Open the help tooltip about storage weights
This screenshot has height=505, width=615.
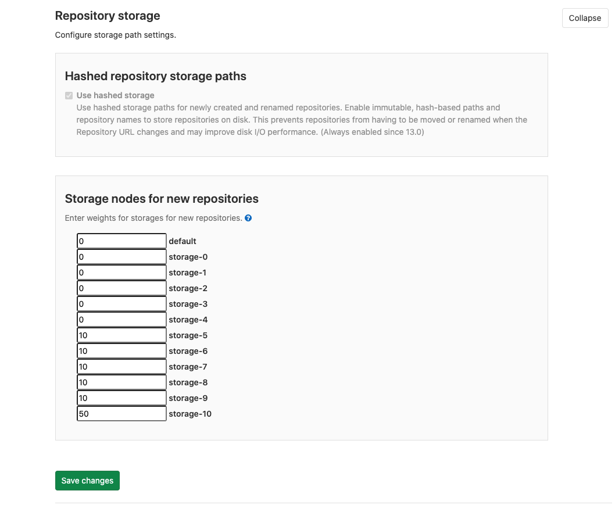click(248, 218)
